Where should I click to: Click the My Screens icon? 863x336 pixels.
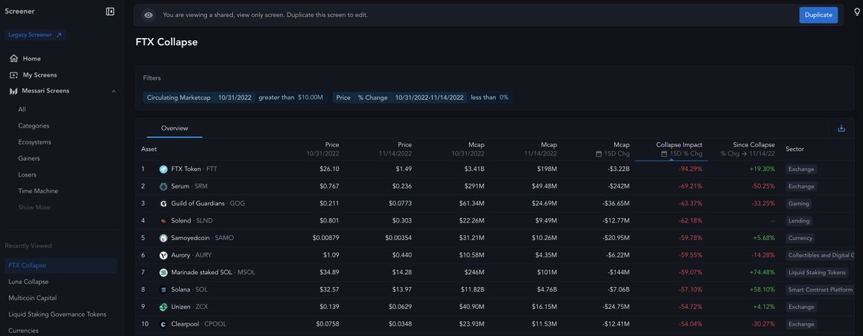14,75
